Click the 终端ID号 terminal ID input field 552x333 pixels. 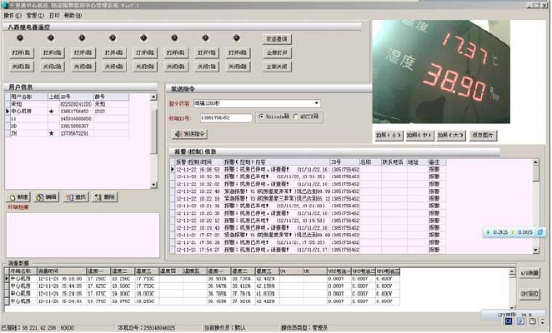[226, 118]
